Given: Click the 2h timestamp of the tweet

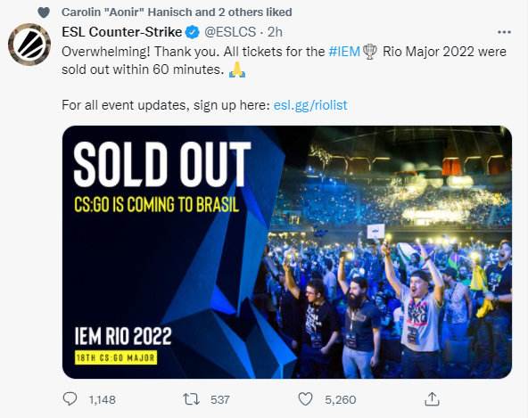Looking at the screenshot, I should click(x=275, y=32).
